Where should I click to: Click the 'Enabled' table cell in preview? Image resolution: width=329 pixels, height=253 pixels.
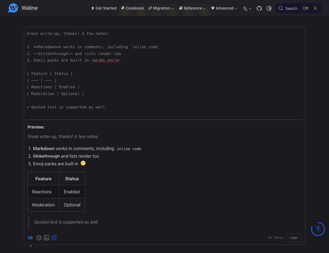coord(72,192)
